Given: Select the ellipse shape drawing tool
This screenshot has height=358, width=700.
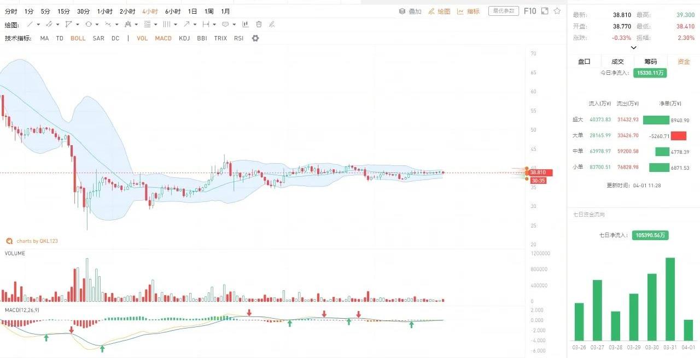Looking at the screenshot, I should tap(89, 25).
